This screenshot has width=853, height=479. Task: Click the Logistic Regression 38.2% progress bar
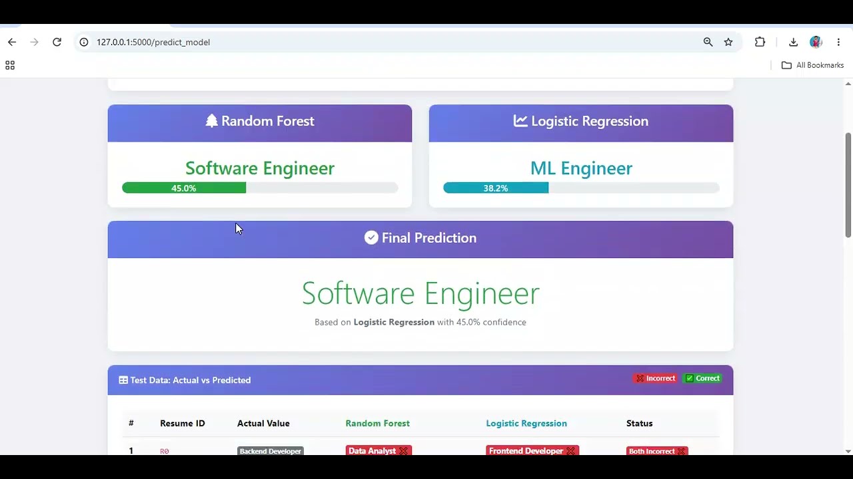point(581,188)
